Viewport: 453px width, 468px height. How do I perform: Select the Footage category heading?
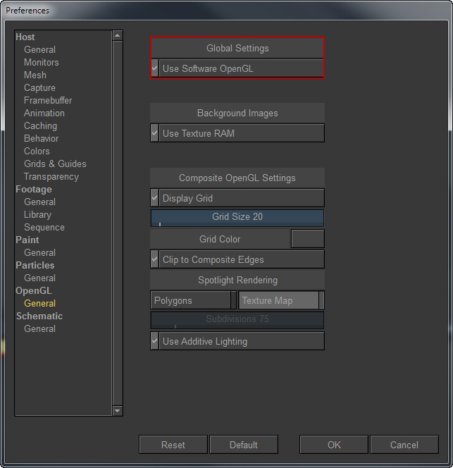tap(34, 189)
